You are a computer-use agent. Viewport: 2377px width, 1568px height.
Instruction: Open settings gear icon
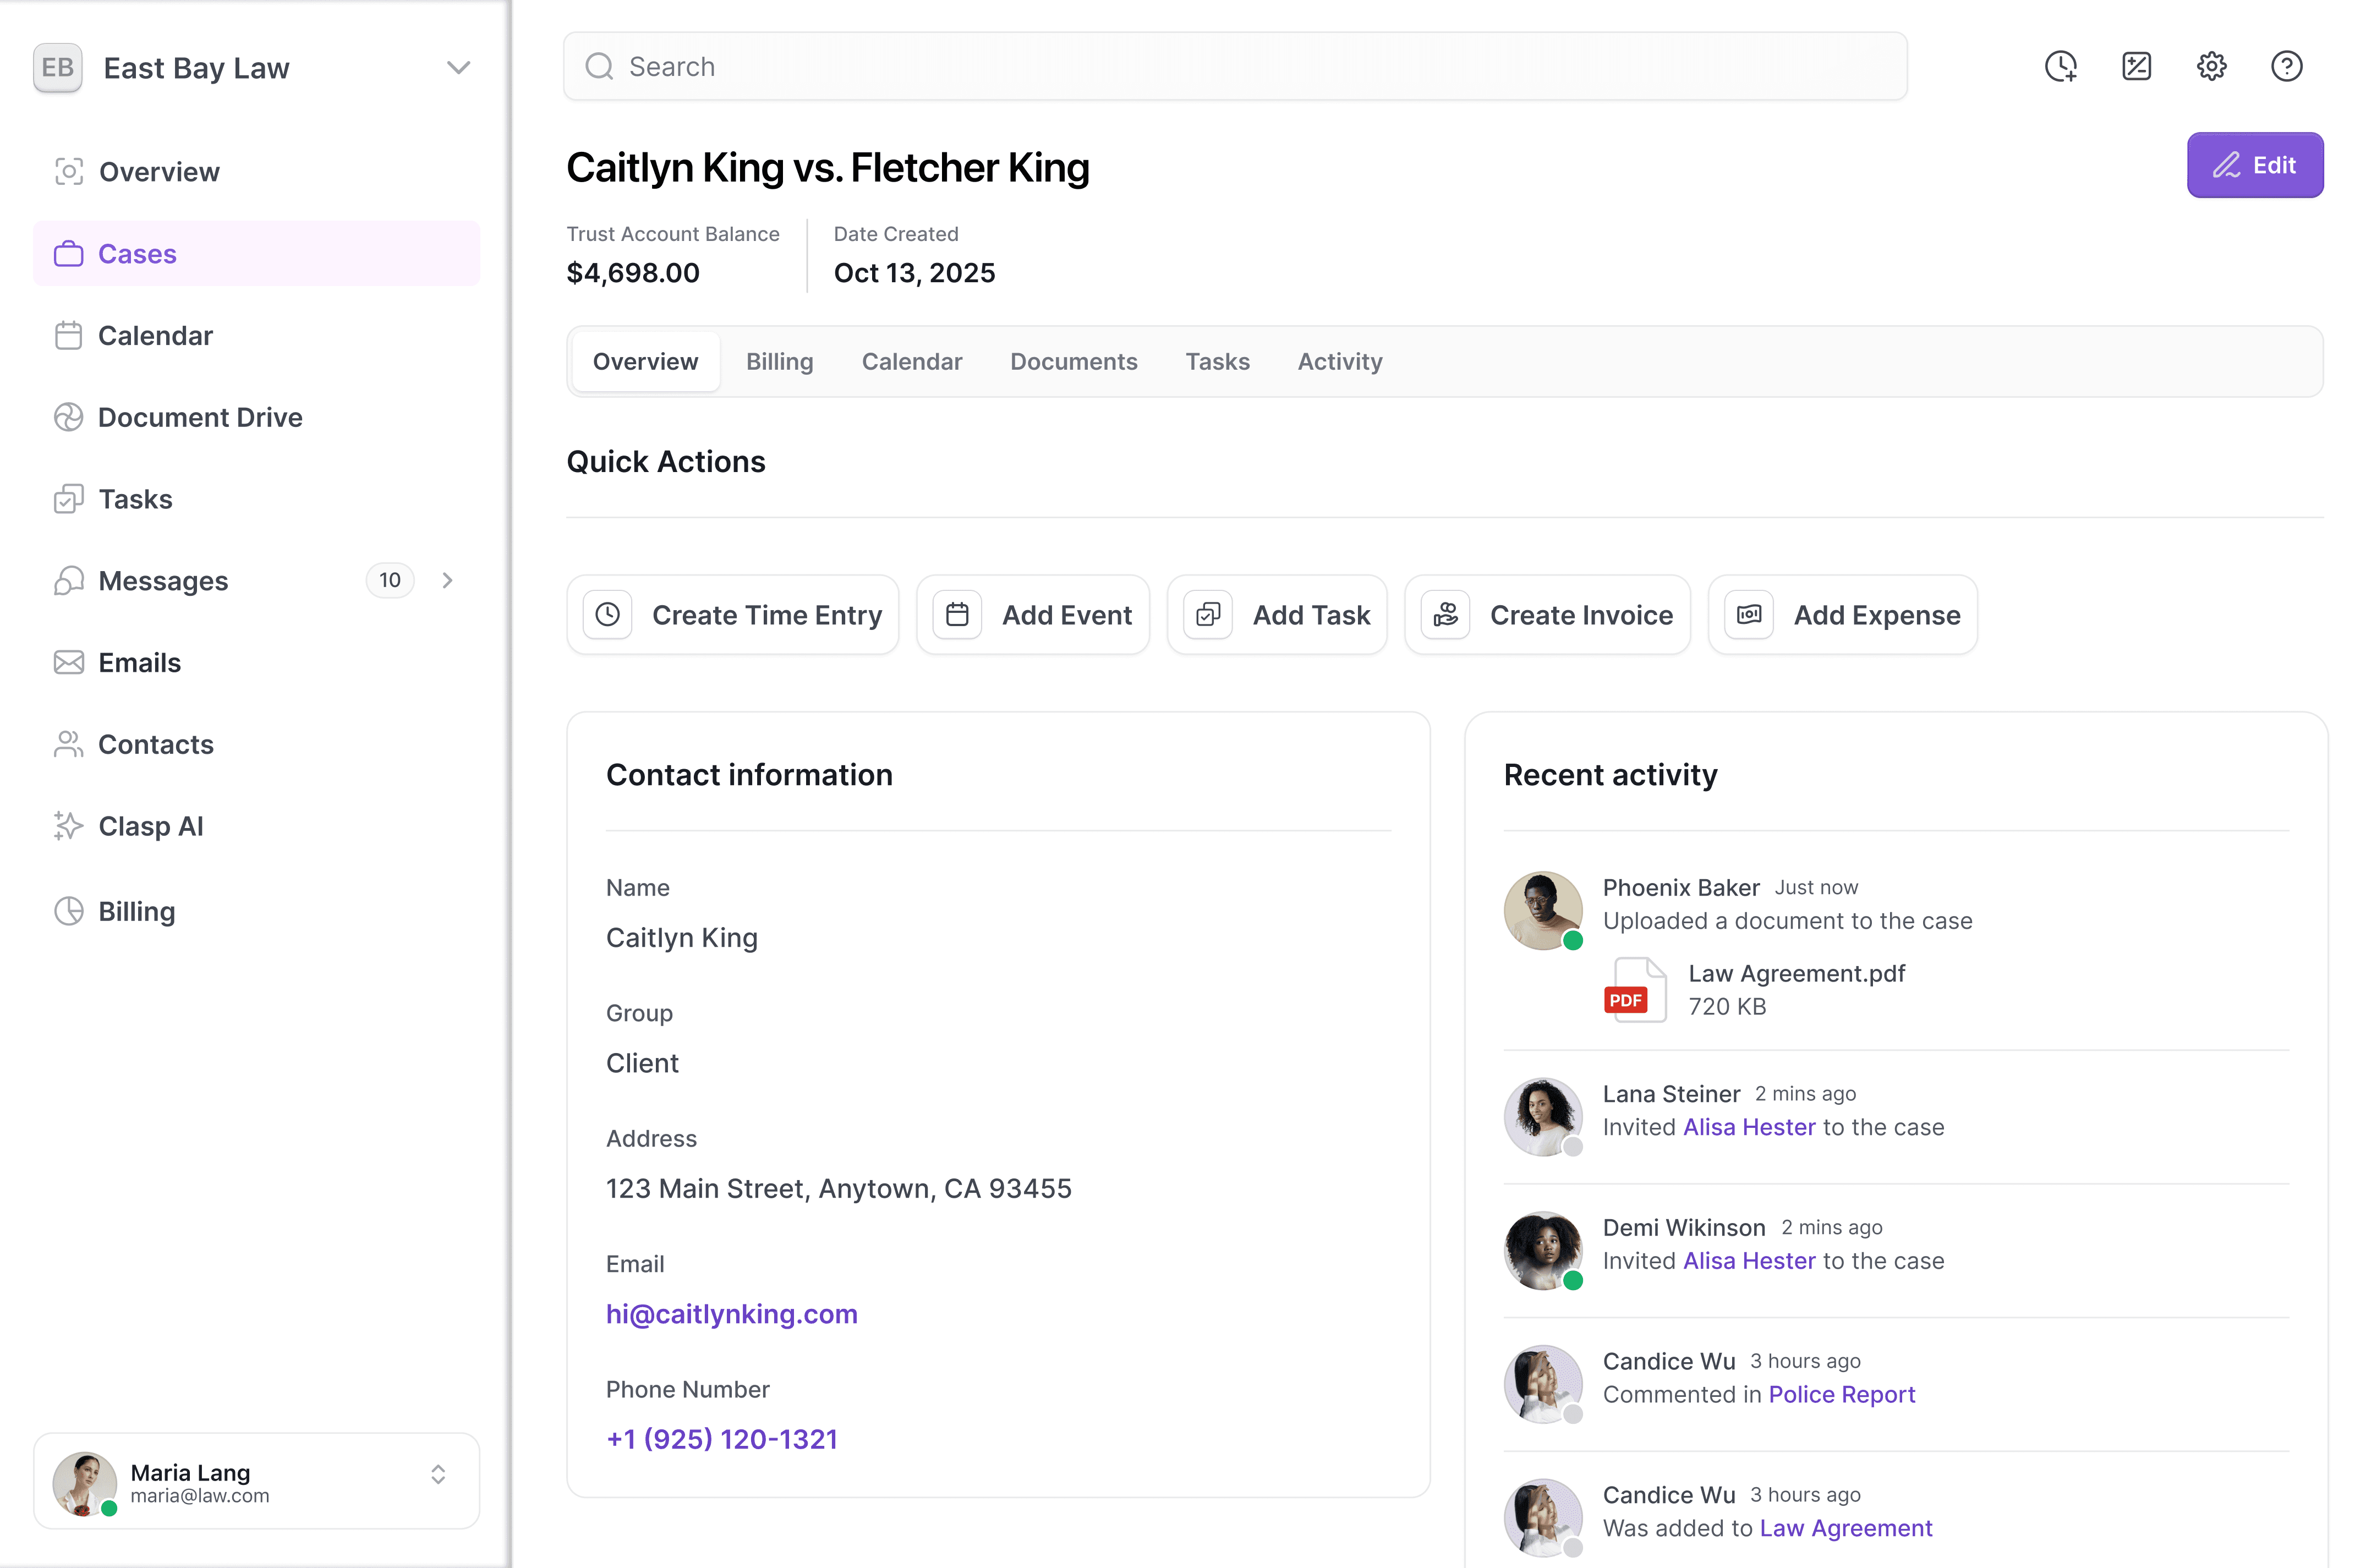[x=2211, y=67]
